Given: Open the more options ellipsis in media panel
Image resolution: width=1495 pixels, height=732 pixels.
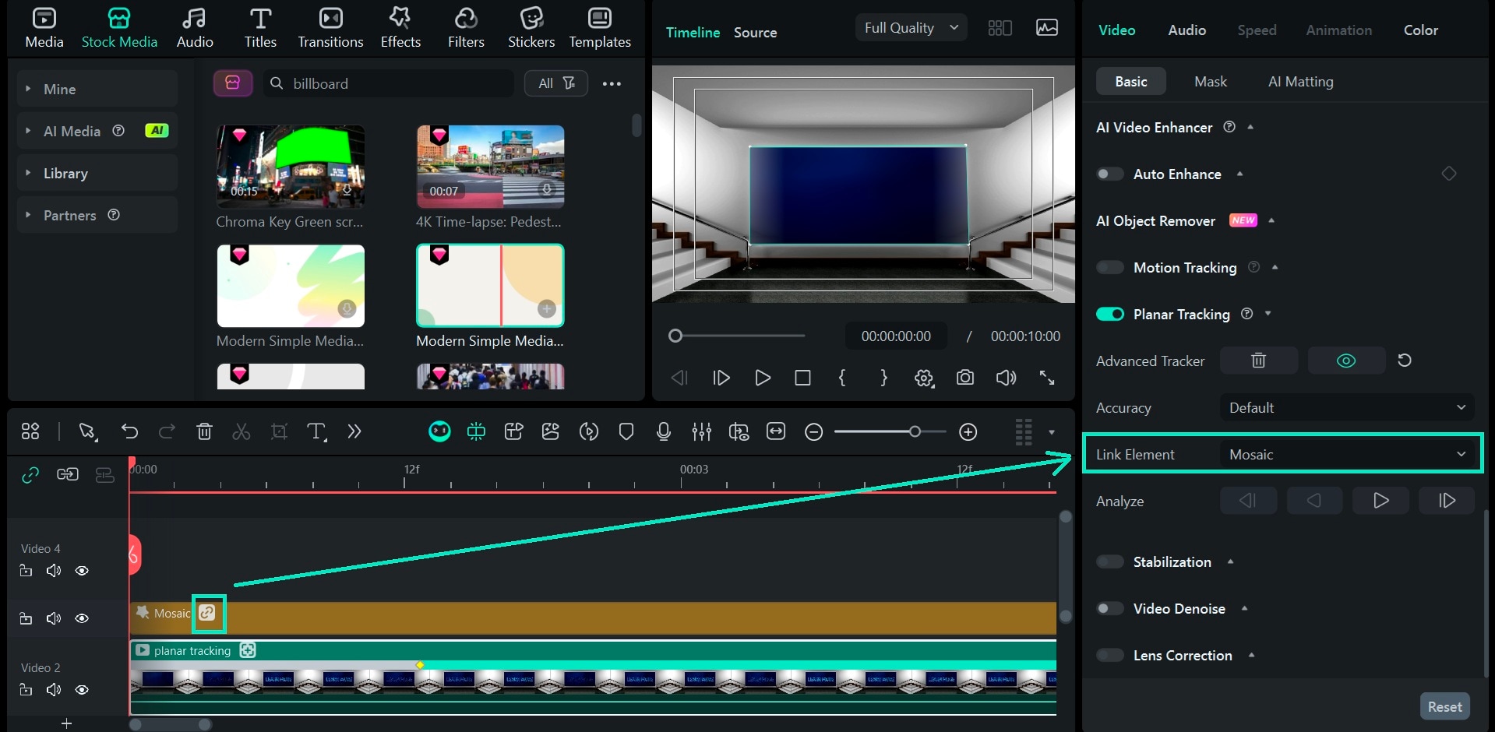Looking at the screenshot, I should pyautogui.click(x=612, y=84).
